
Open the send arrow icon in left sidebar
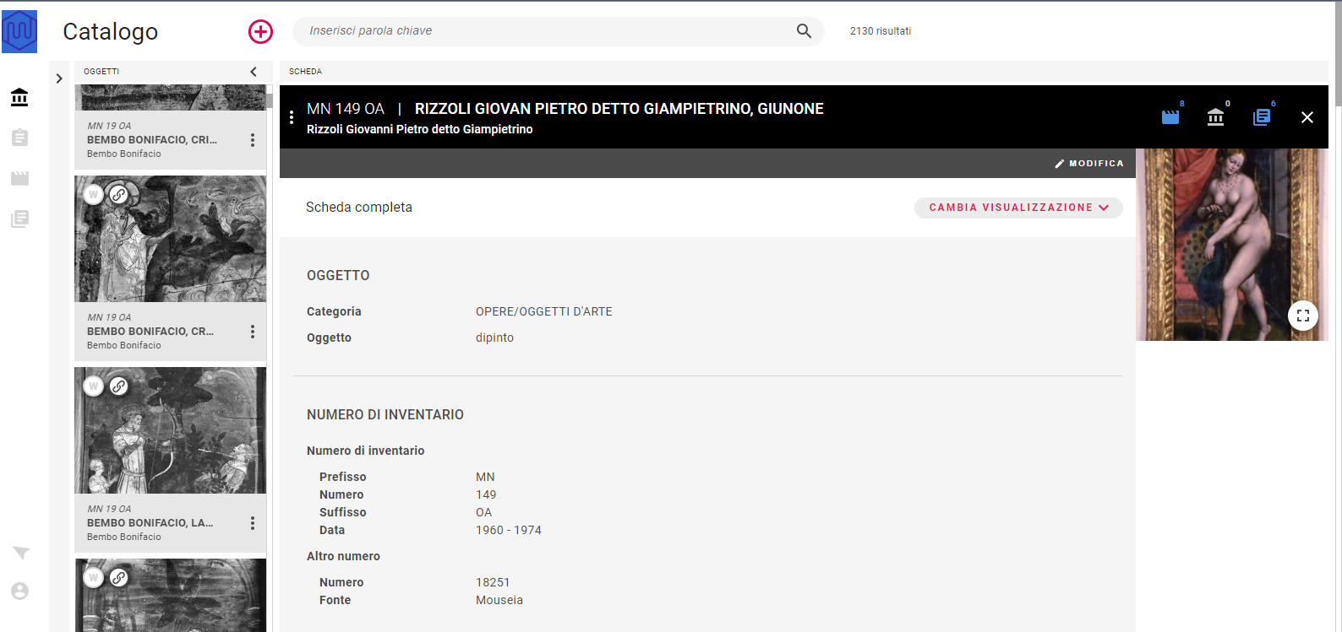(20, 553)
